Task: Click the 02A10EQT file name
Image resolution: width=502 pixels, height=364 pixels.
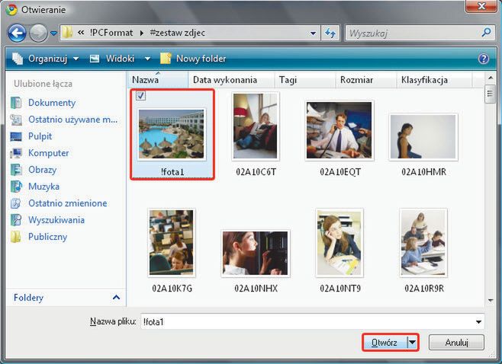Action: tap(339, 172)
